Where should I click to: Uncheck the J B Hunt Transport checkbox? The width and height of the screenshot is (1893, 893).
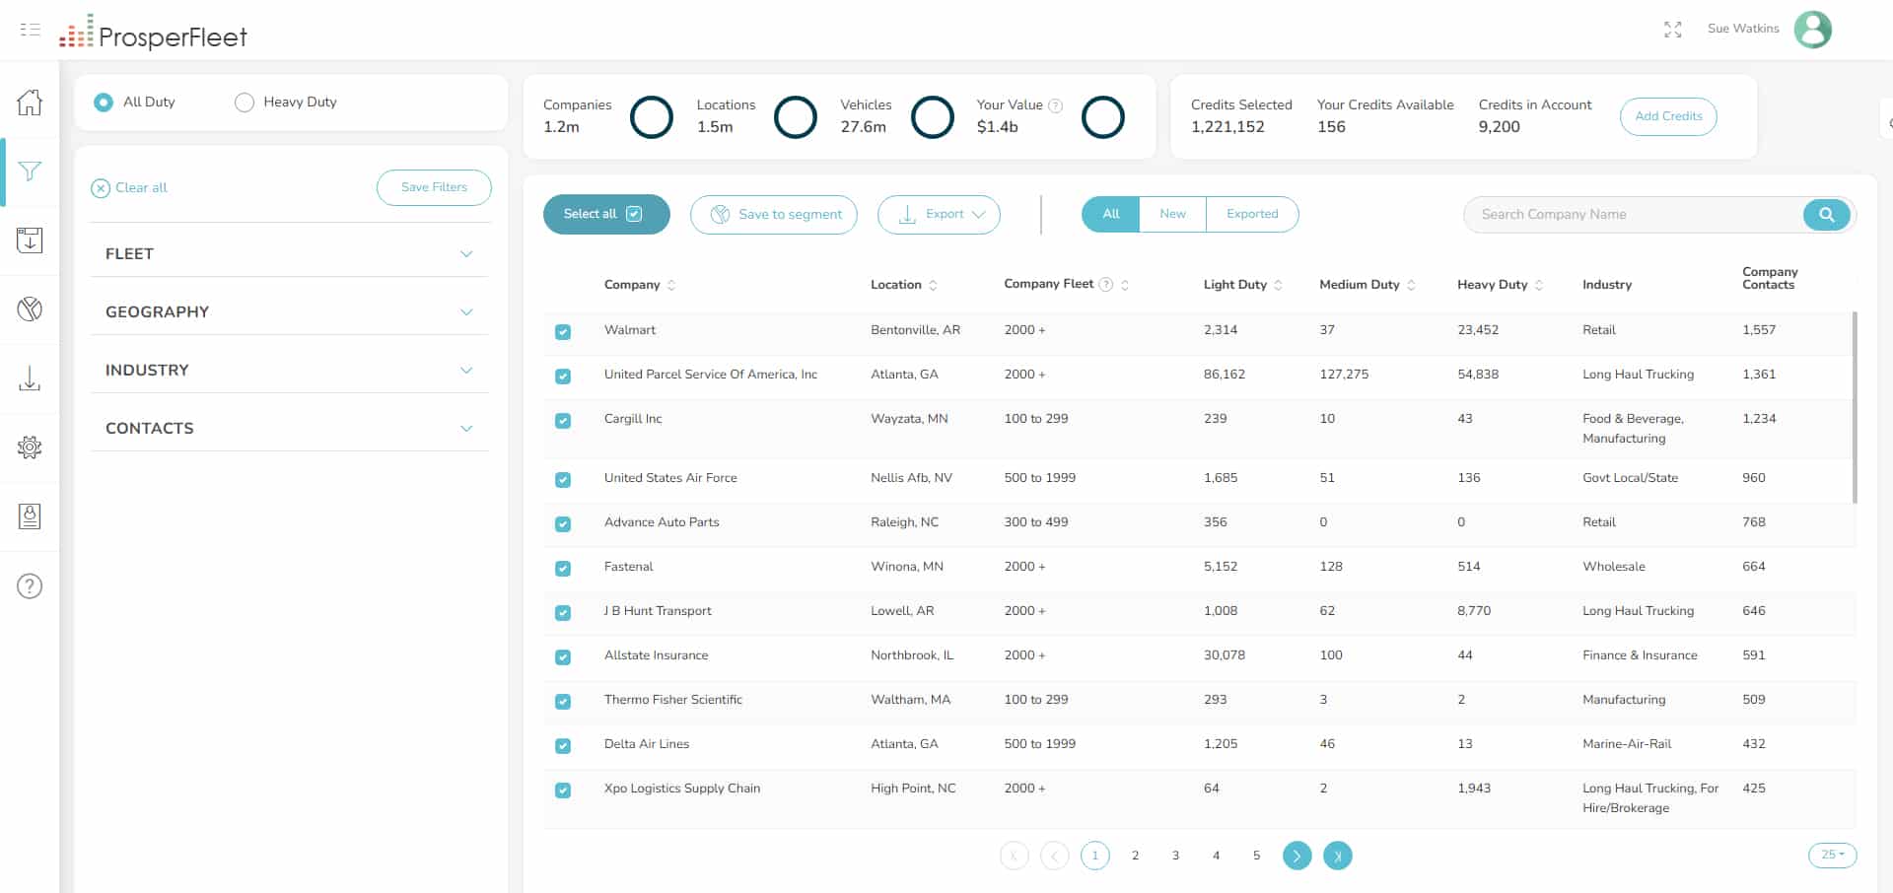click(563, 613)
